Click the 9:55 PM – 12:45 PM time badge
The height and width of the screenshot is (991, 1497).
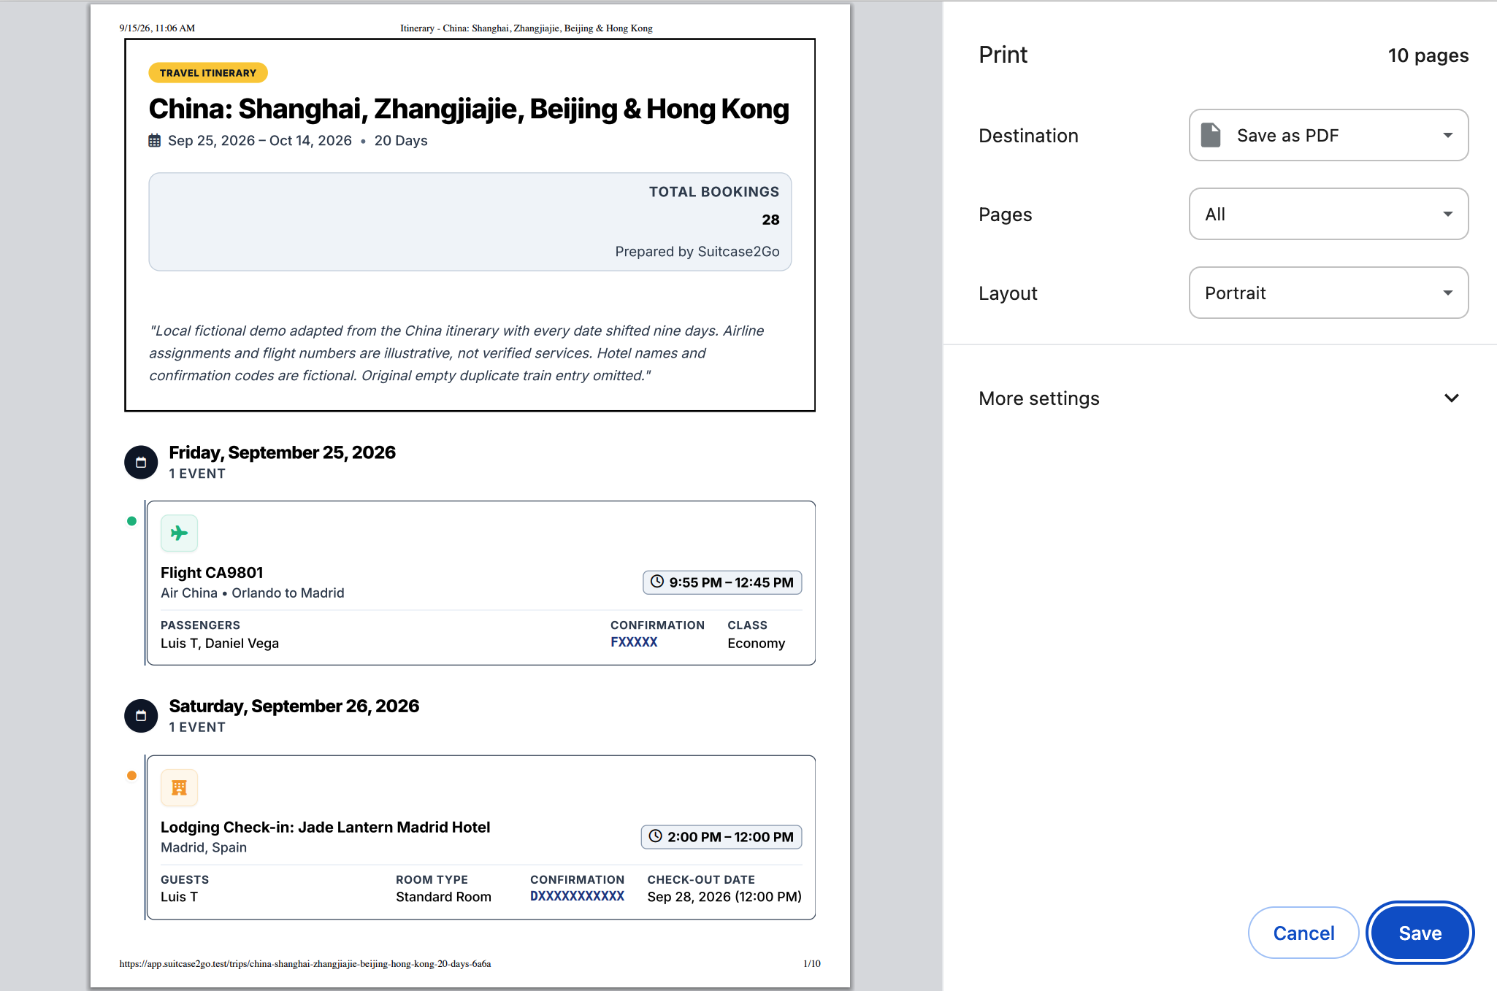[722, 582]
